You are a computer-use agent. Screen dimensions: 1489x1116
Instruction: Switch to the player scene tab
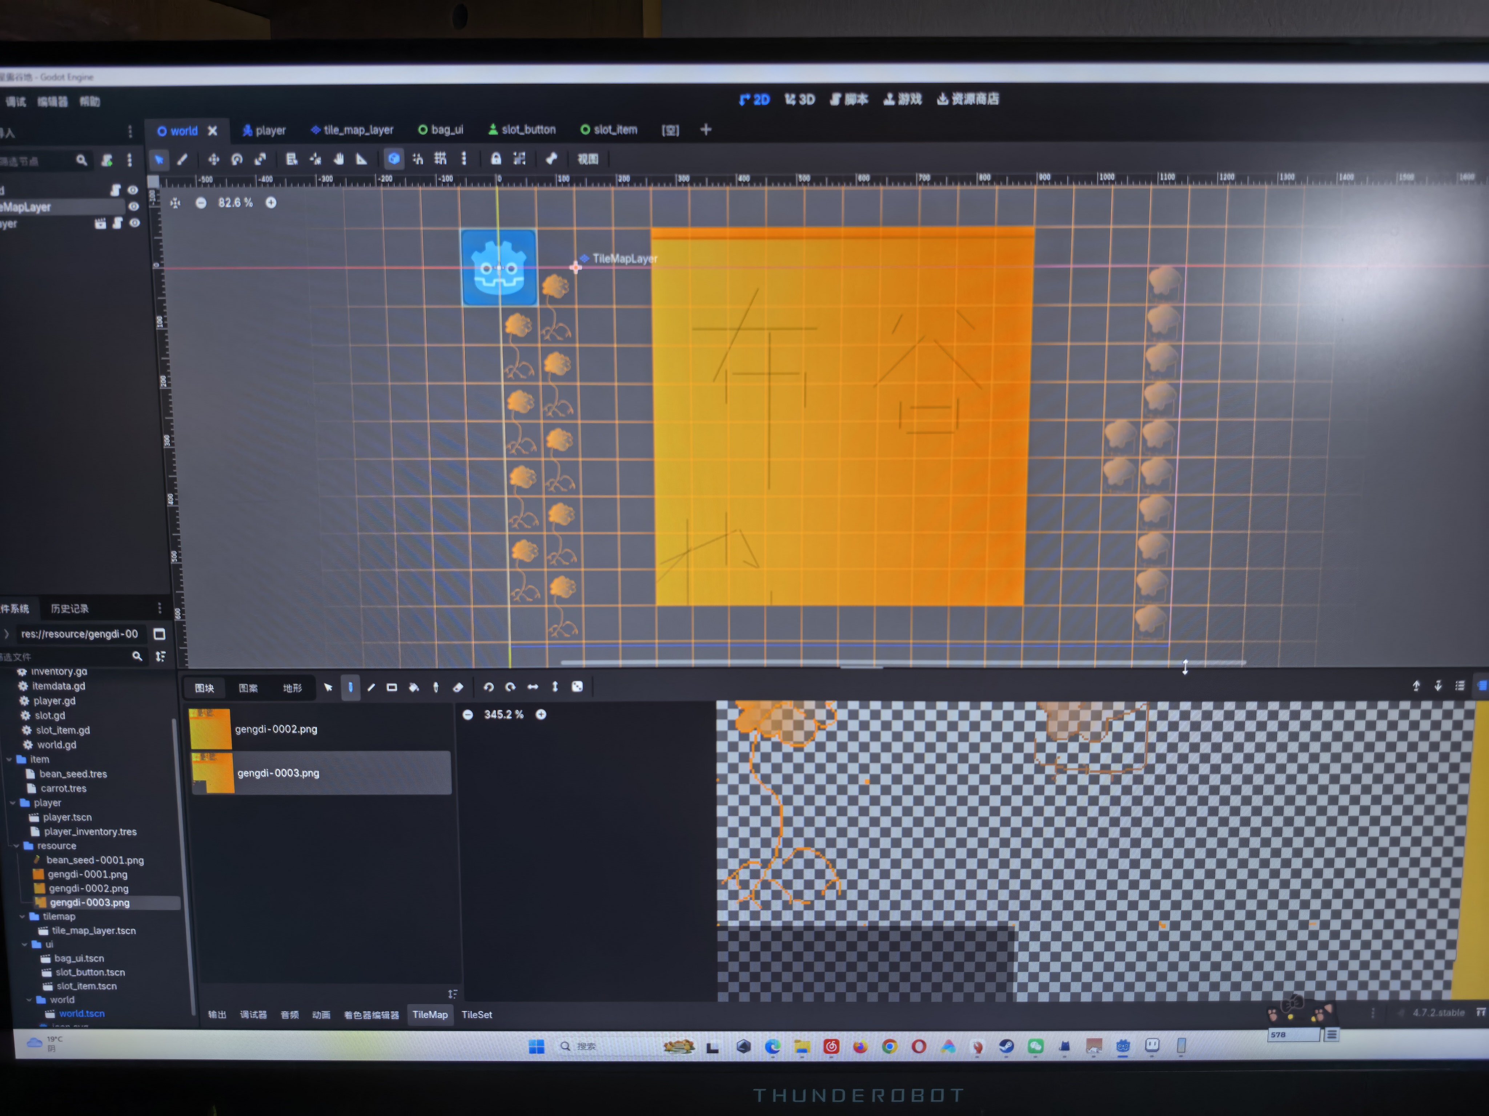[264, 130]
